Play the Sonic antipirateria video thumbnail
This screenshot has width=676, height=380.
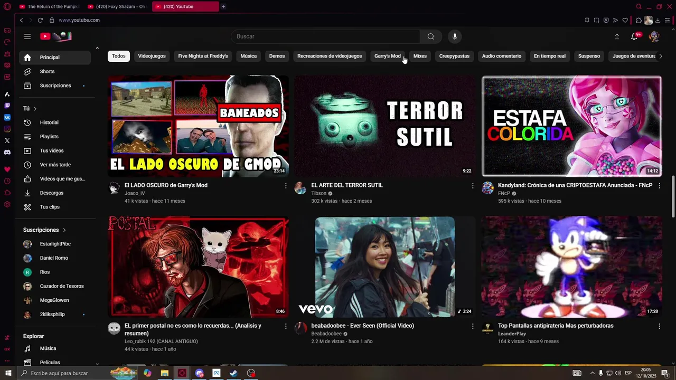click(x=572, y=267)
